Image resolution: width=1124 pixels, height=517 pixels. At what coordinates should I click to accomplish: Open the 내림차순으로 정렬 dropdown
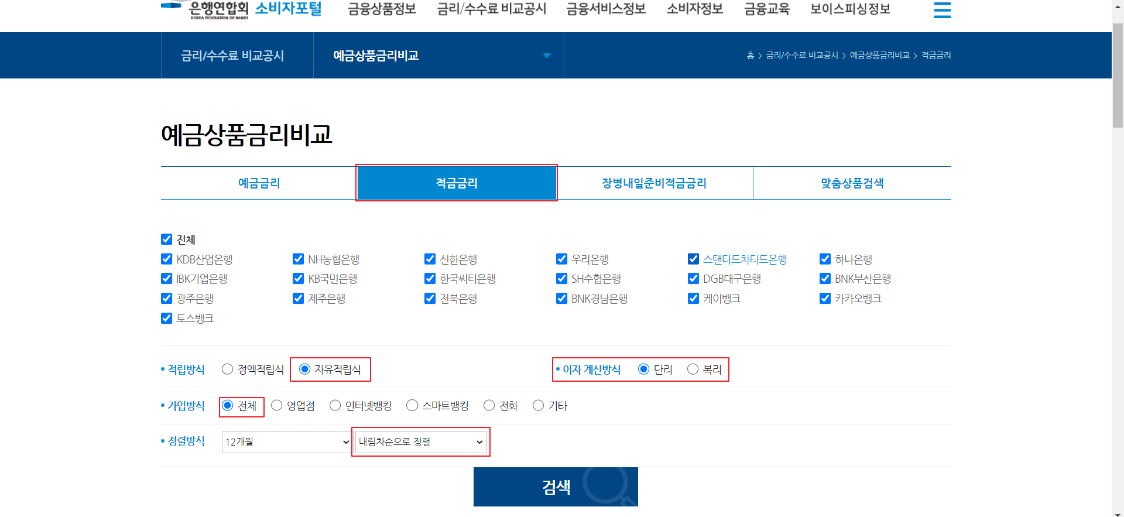[421, 442]
